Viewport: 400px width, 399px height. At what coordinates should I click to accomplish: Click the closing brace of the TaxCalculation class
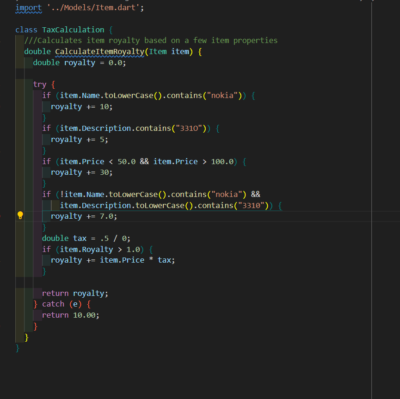18,348
